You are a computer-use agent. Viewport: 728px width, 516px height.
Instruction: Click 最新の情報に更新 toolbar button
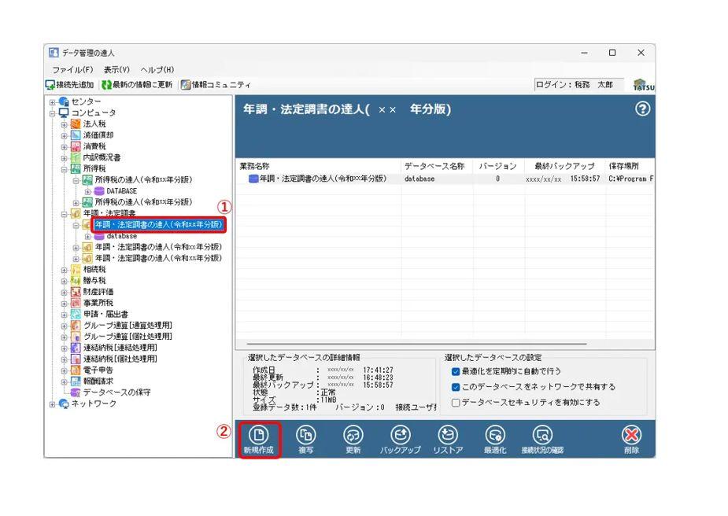click(137, 85)
